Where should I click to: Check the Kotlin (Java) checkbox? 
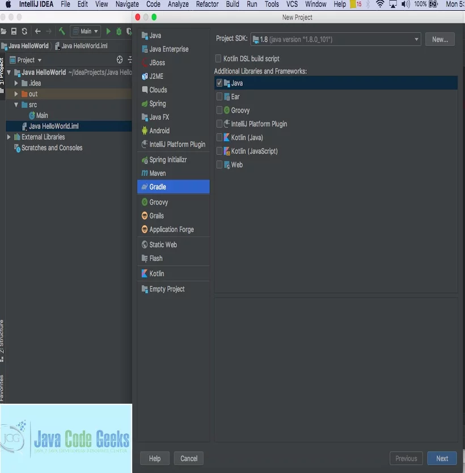coord(219,138)
